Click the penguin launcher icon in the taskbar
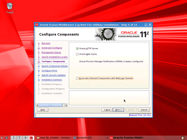 point(2,138)
